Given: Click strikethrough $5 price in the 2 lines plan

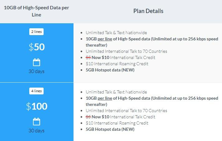Looking at the screenshot, I should (x=88, y=57).
